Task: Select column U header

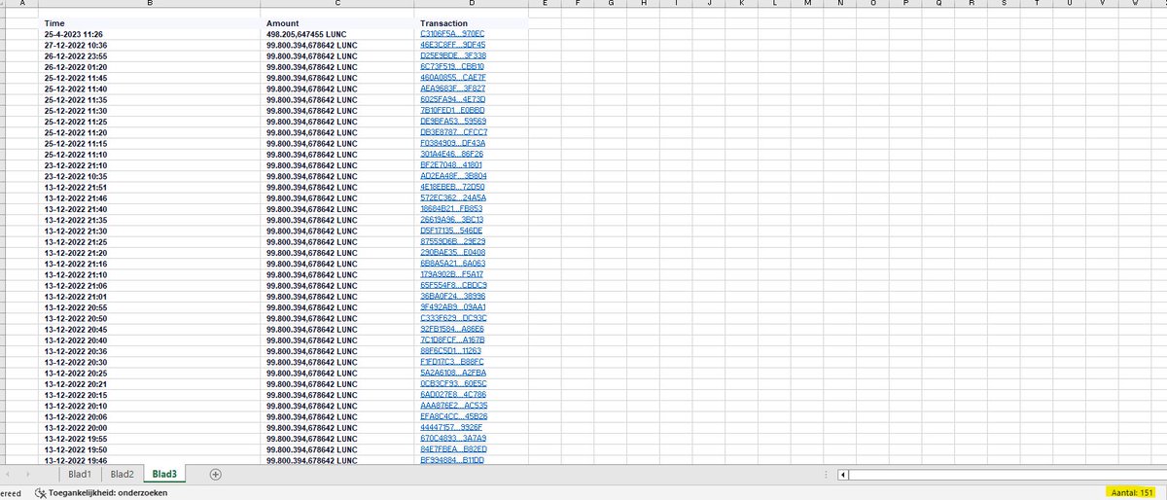Action: (1071, 5)
